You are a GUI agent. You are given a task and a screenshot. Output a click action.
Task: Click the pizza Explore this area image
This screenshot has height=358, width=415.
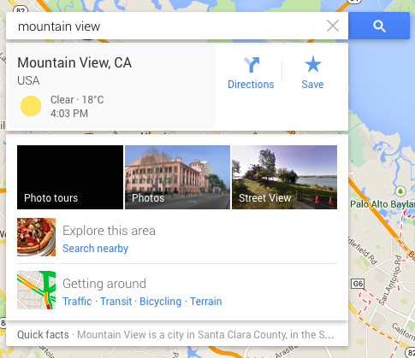tap(36, 237)
